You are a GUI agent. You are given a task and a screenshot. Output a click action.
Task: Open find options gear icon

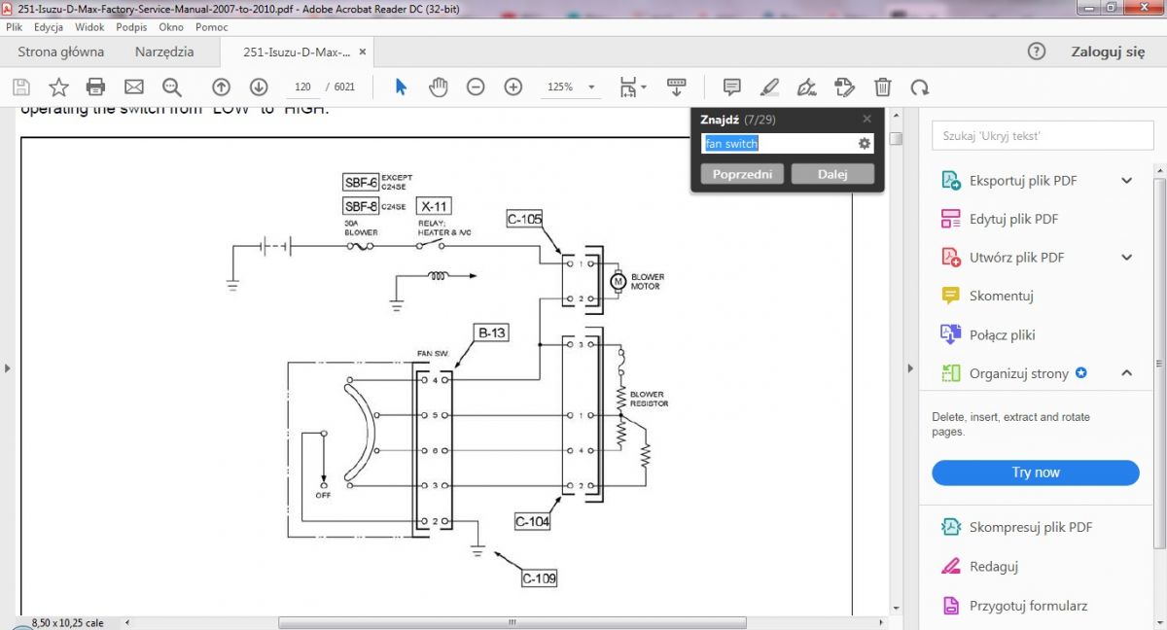click(x=864, y=144)
